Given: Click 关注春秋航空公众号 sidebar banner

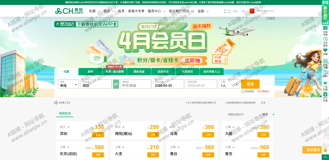Looking at the screenshot, I should coord(325,12).
